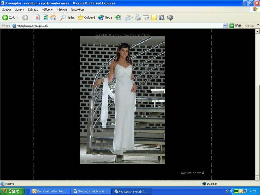
Task: Click the Zpět back button
Action: (9, 17)
